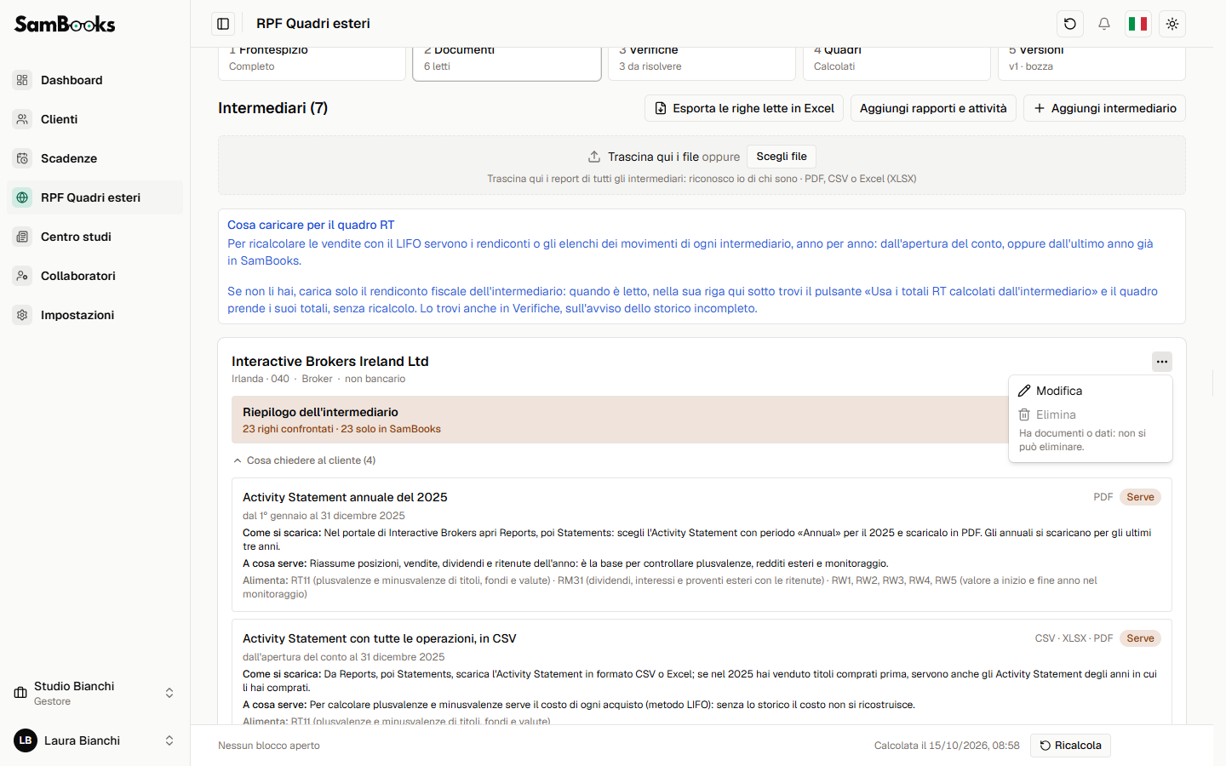Open Impostazioni settings
The image size is (1226, 766).
[95, 315]
